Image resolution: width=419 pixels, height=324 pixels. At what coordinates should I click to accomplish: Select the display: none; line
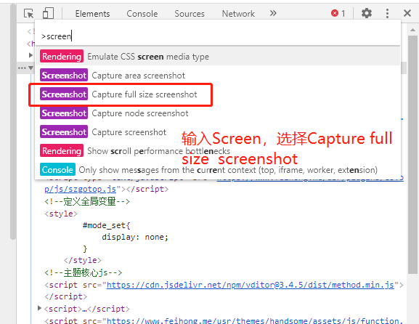pos(135,237)
